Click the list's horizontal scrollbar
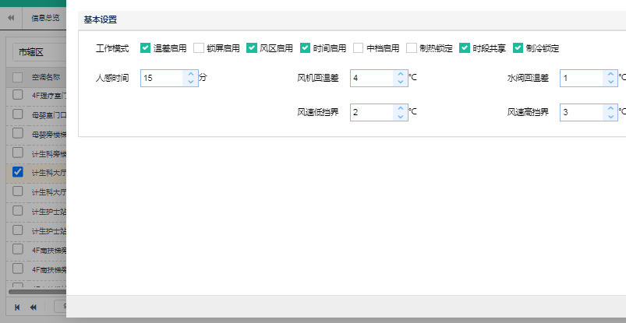The height and width of the screenshot is (323, 626). (x=35, y=292)
